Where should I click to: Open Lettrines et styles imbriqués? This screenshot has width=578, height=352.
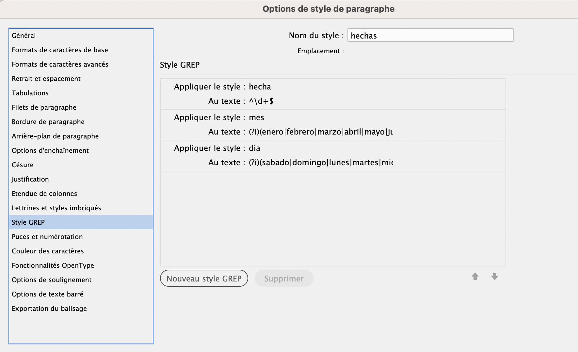click(x=56, y=208)
